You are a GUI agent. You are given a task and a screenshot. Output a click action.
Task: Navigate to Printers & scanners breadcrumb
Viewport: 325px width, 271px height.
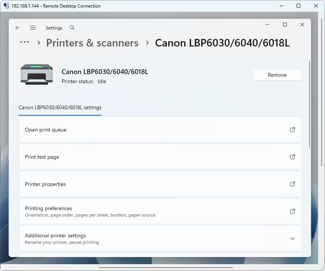pos(92,43)
